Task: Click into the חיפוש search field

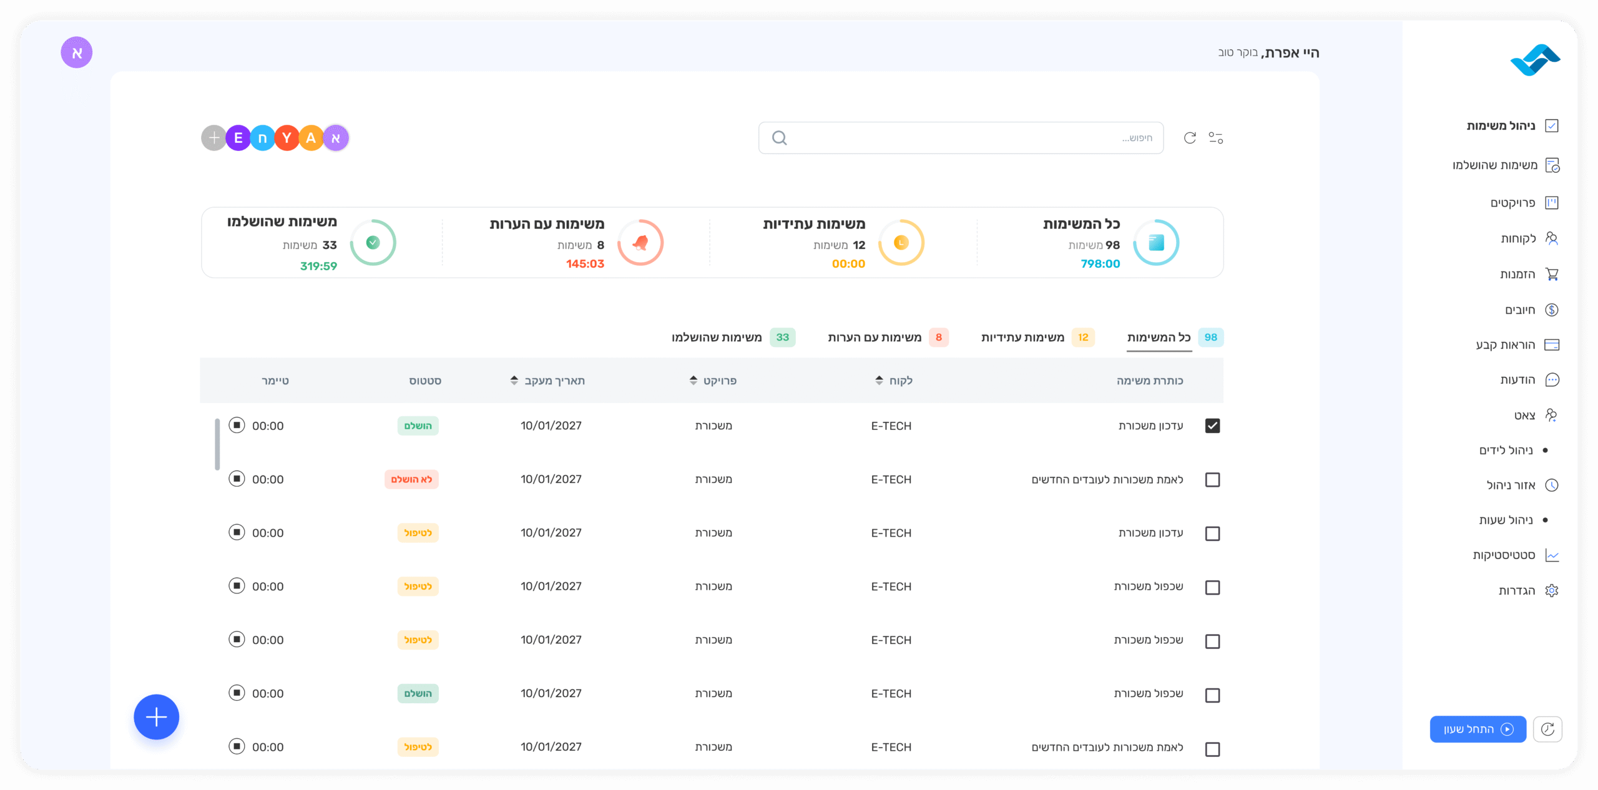Action: pos(961,138)
